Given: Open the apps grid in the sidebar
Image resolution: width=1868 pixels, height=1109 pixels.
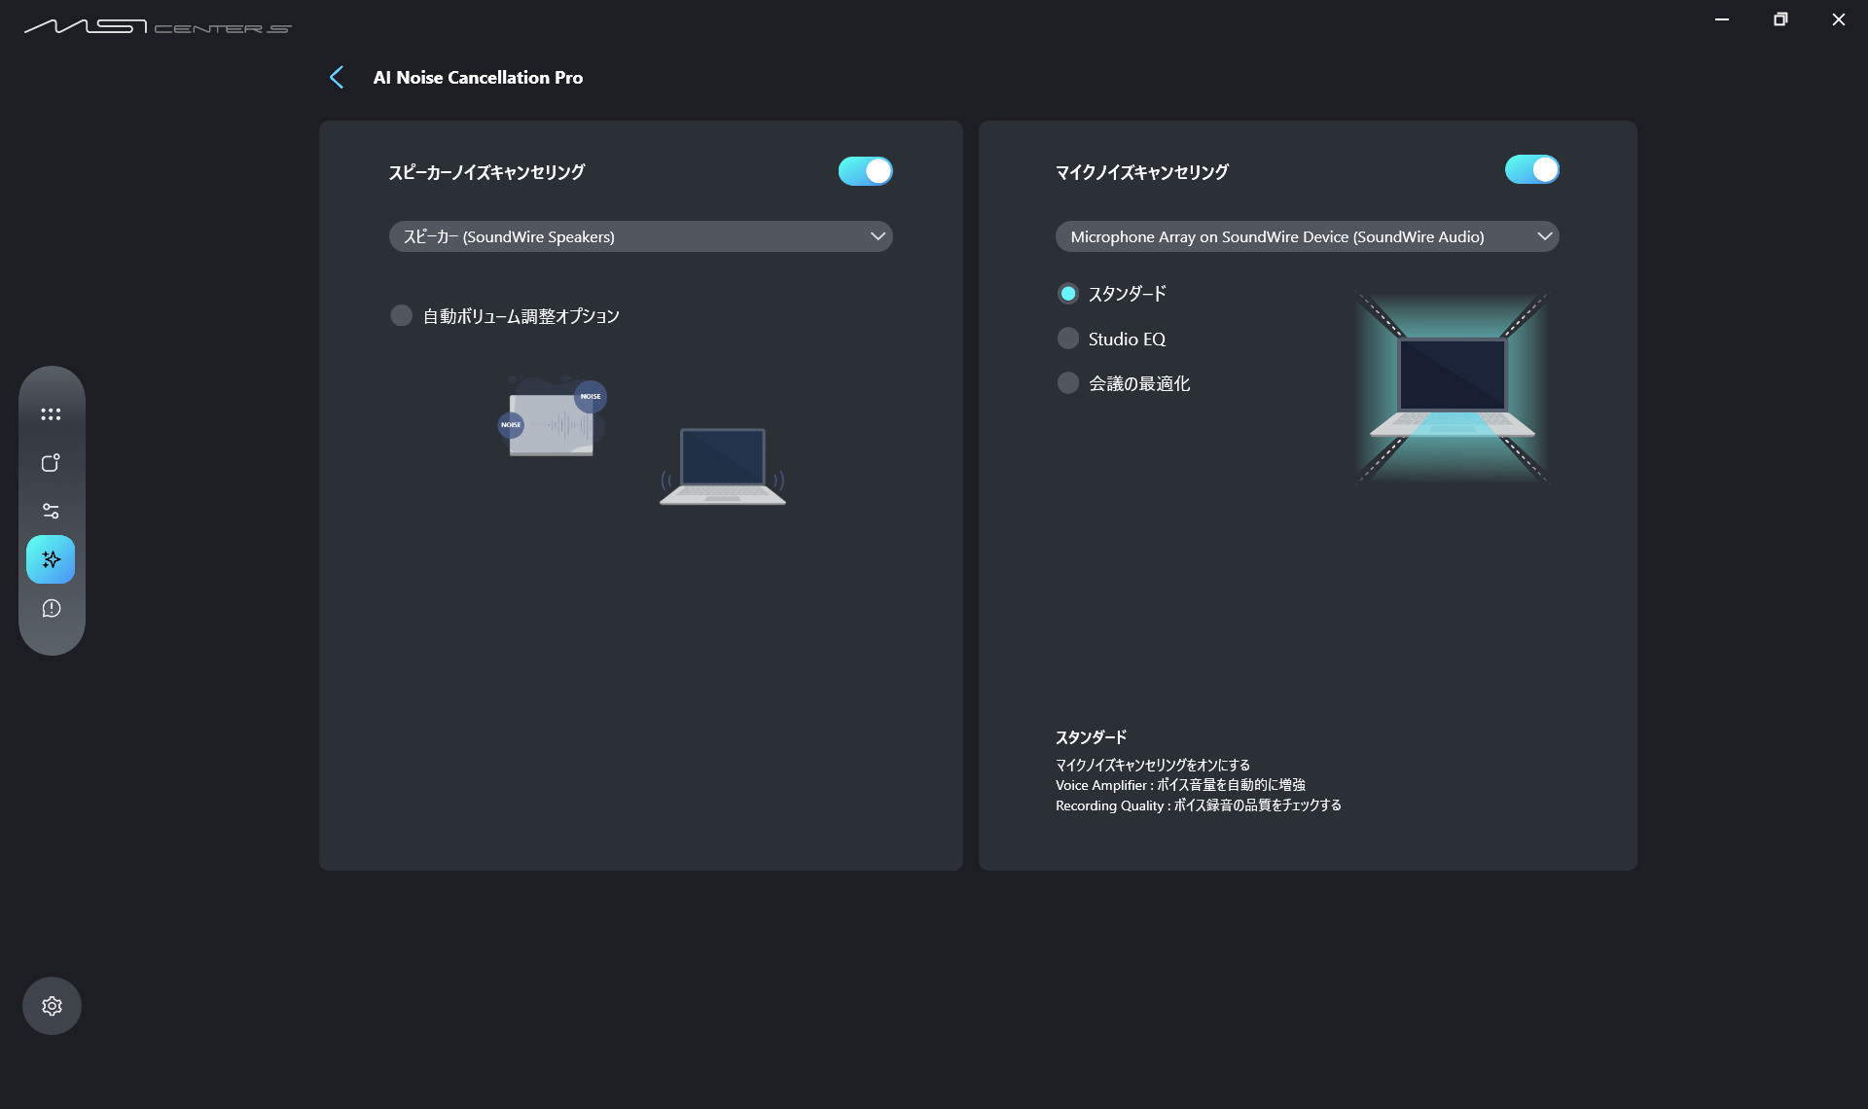Looking at the screenshot, I should coord(51,414).
